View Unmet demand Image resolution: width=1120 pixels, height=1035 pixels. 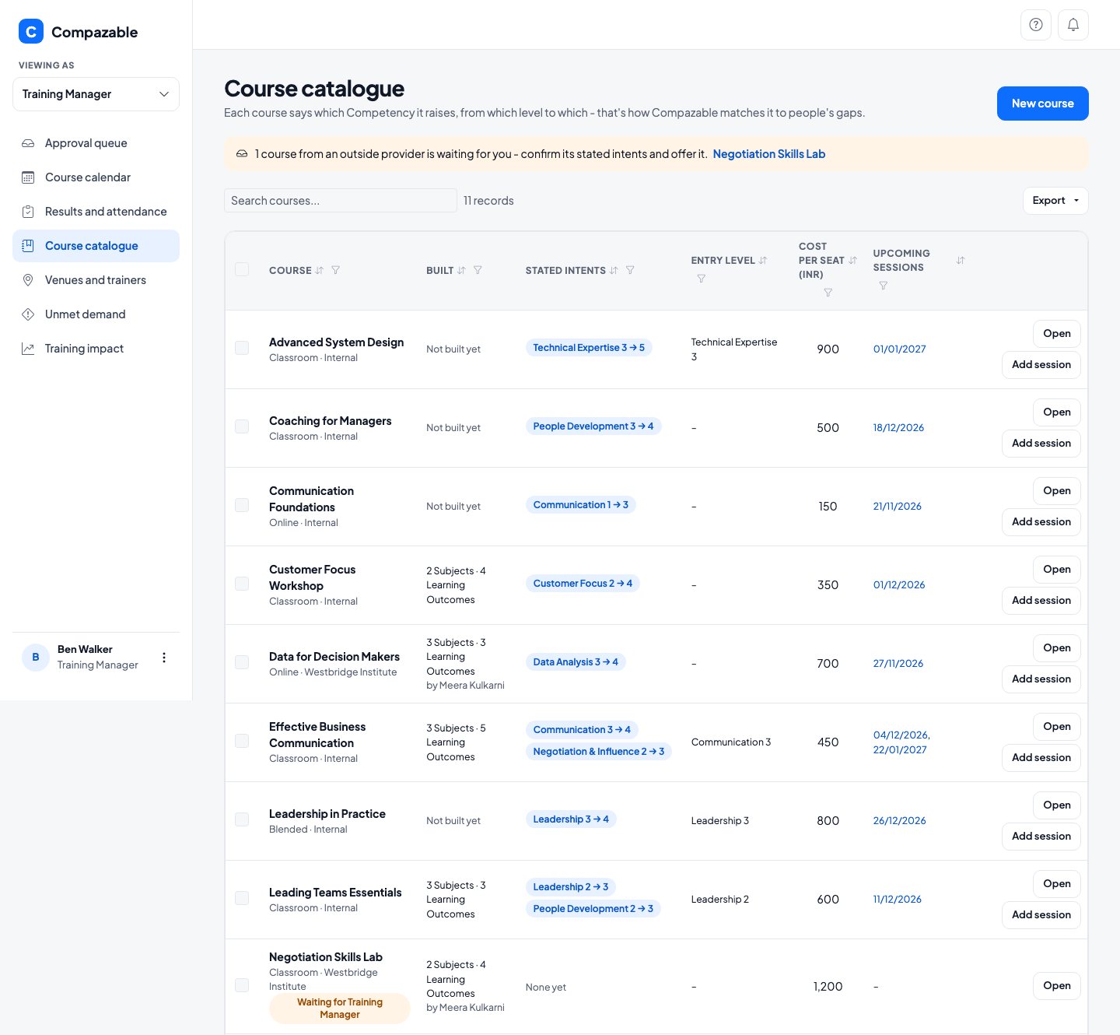tap(96, 314)
